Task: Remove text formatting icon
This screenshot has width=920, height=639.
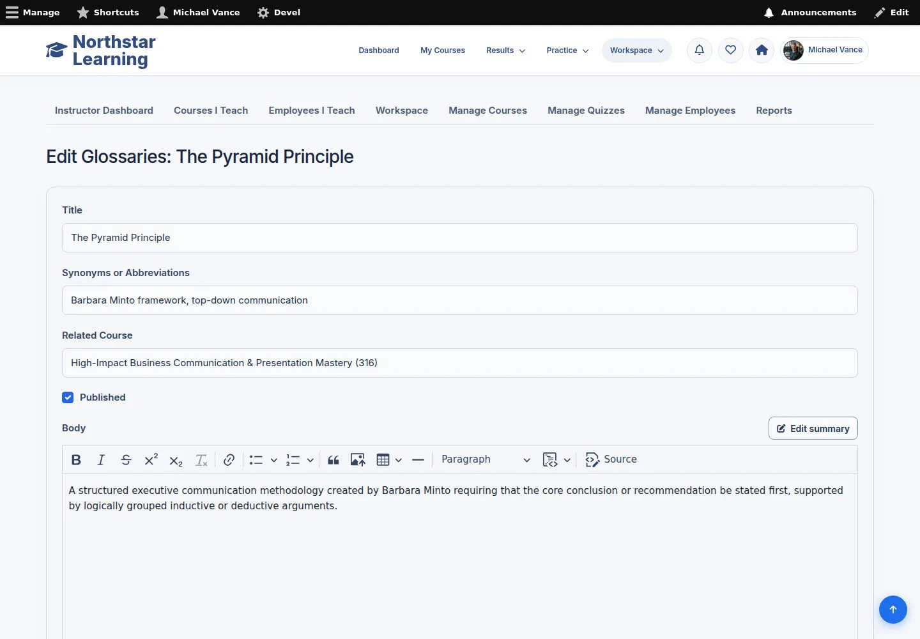Action: [x=201, y=459]
